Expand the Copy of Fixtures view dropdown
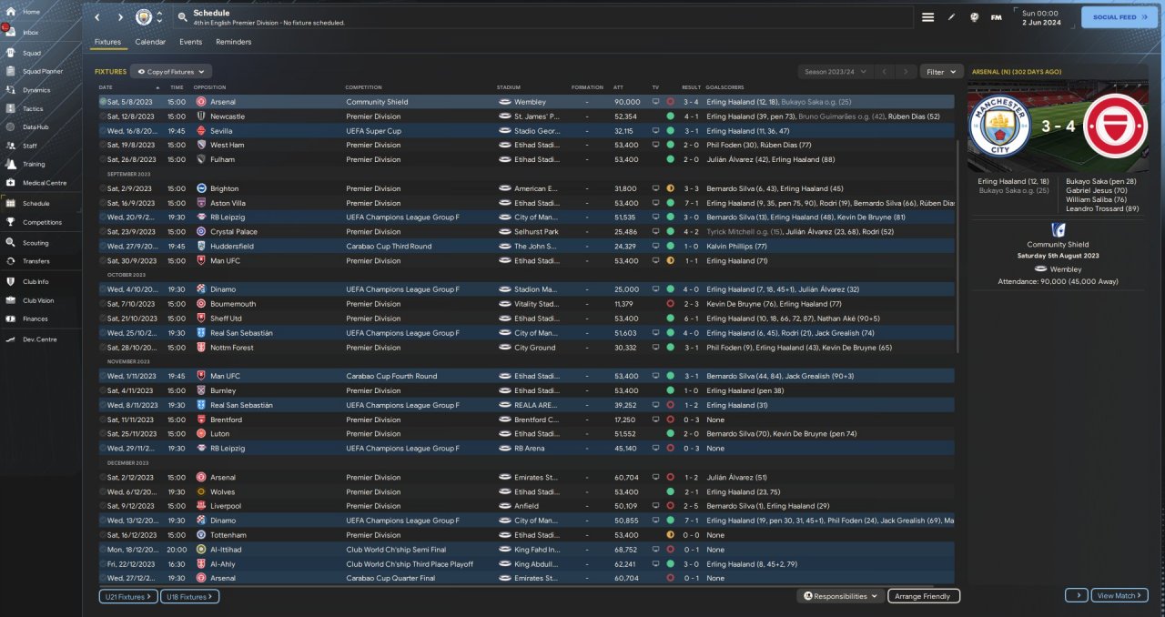The image size is (1165, 617). coord(171,71)
